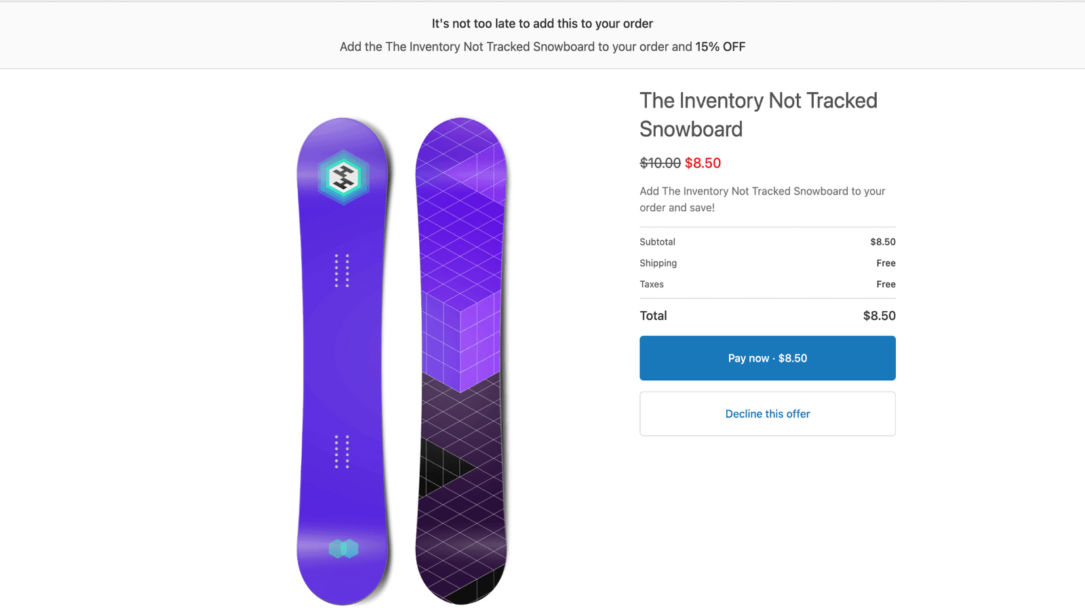Screen dimensions: 1085x610
Task: Click the upper binding insert dots on the left snowboard
Action: tap(342, 270)
